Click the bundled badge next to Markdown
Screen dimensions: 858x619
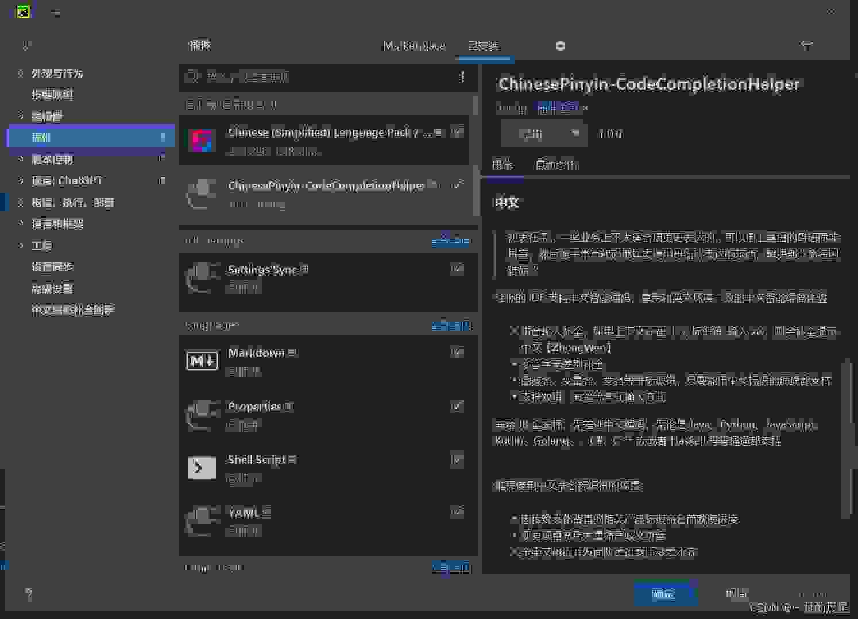[x=292, y=353]
